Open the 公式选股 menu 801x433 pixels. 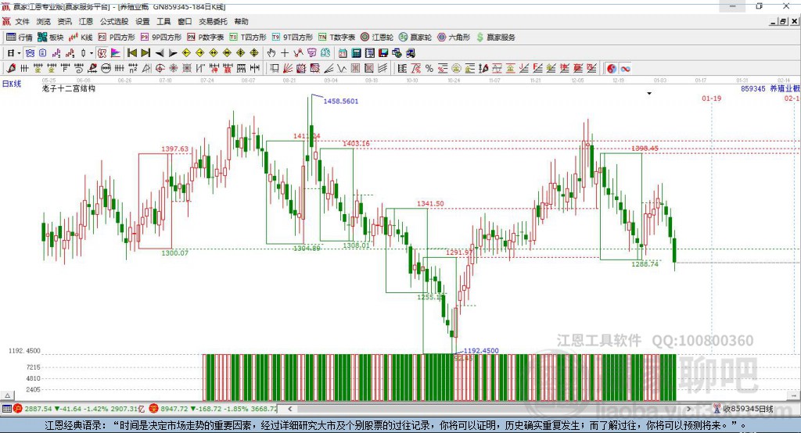tap(114, 21)
